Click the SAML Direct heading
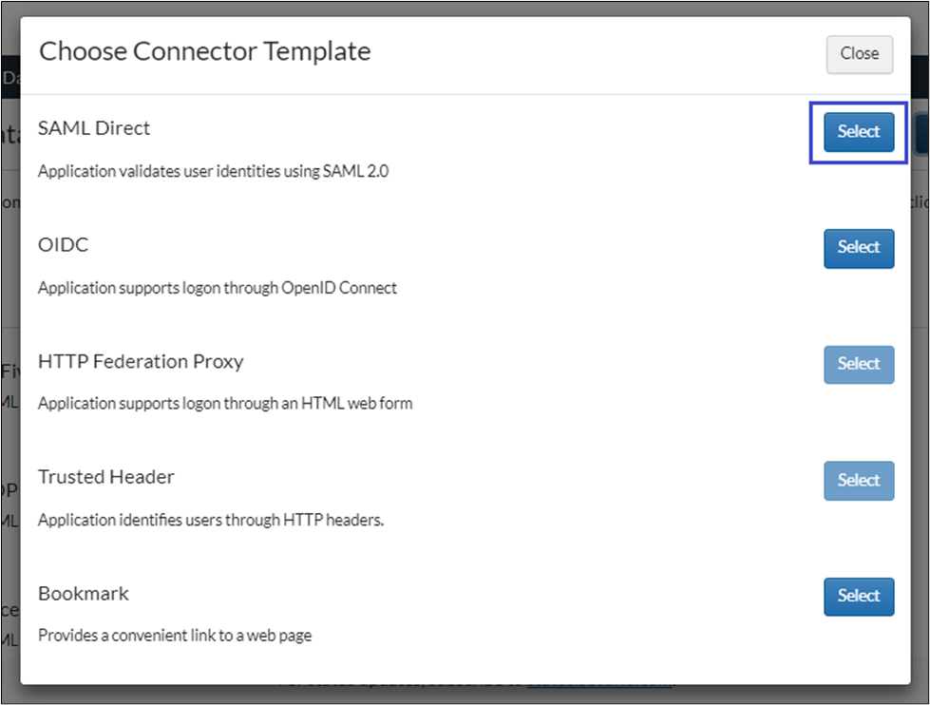The width and height of the screenshot is (930, 705). point(94,128)
